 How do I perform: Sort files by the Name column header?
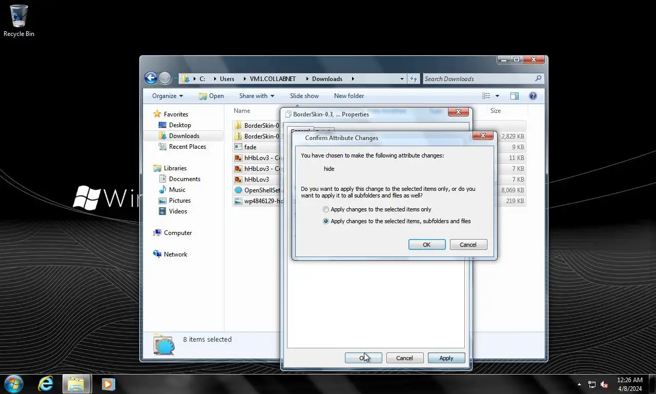click(242, 111)
